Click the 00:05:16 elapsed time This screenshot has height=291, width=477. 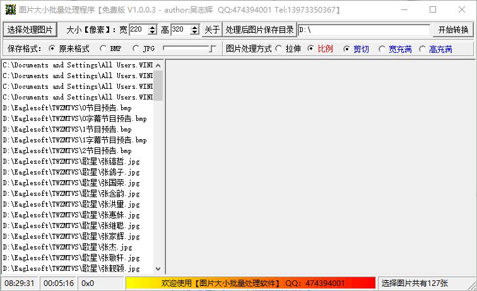[x=59, y=283]
